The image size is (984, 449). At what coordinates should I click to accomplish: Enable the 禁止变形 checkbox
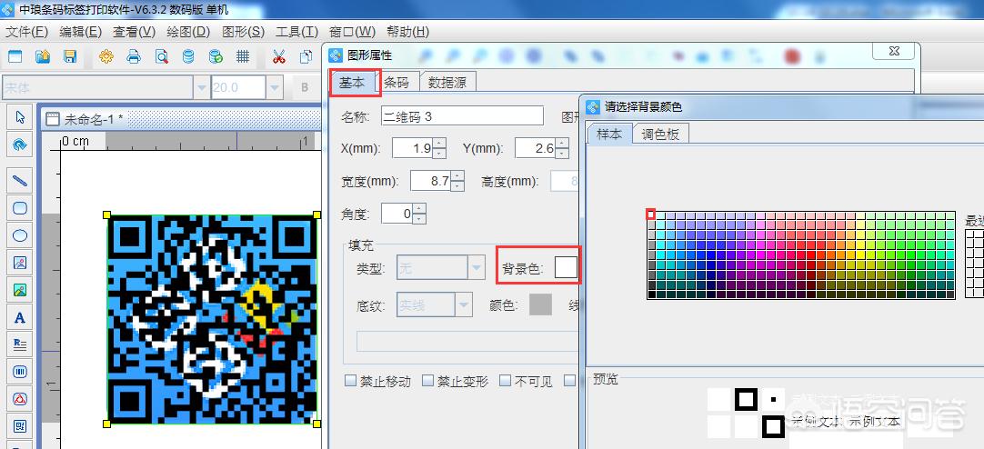pyautogui.click(x=428, y=381)
